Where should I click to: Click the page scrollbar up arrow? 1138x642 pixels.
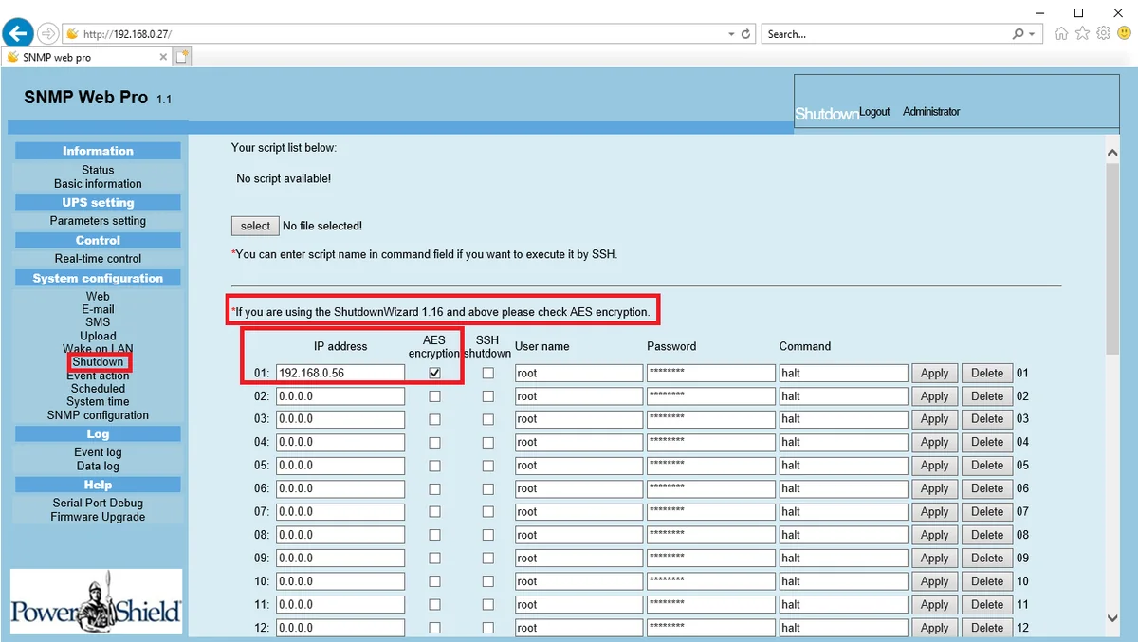click(1113, 153)
